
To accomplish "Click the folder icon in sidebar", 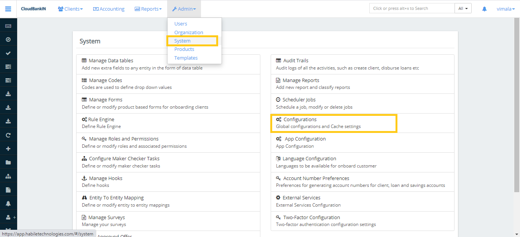I will tap(8, 162).
